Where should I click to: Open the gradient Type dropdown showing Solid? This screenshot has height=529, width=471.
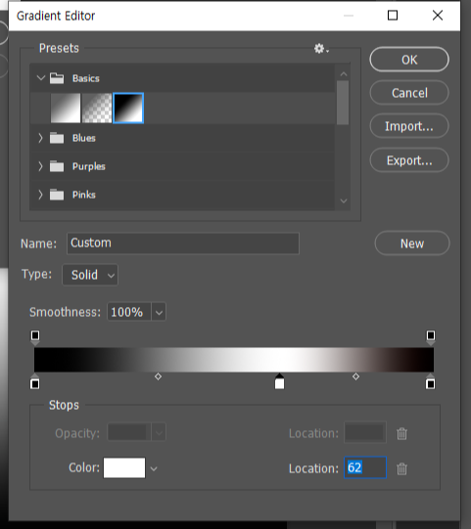90,275
